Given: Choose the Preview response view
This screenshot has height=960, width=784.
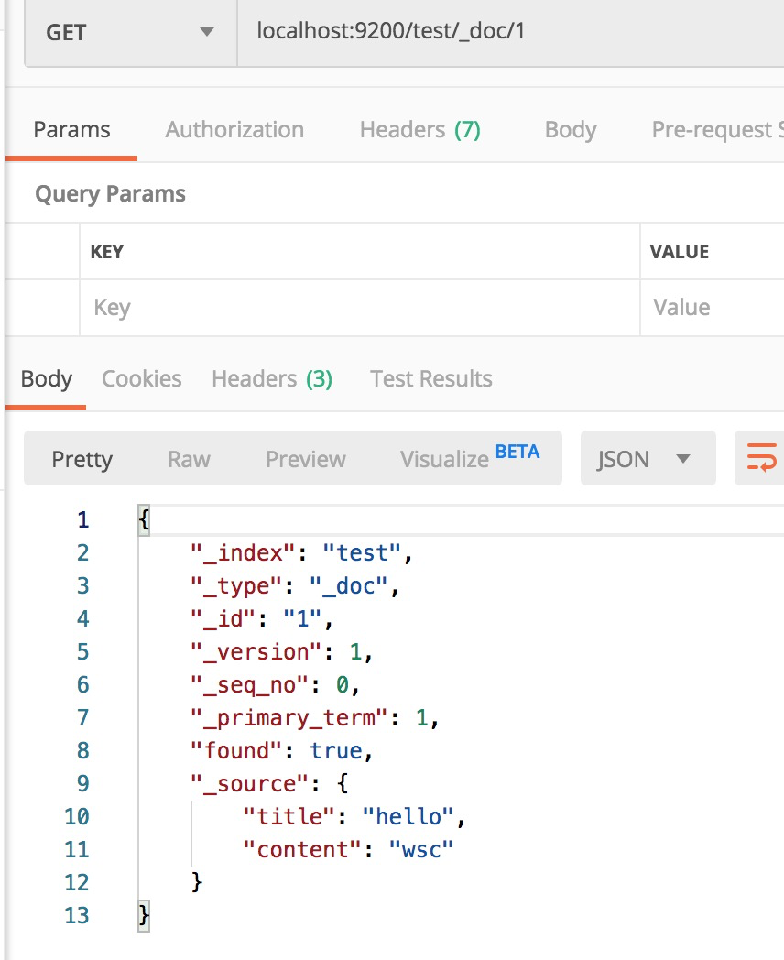Looking at the screenshot, I should [306, 459].
